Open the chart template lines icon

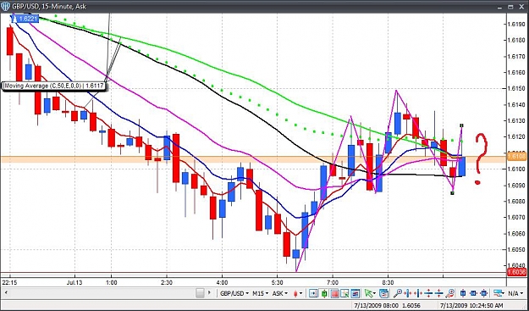pyautogui.click(x=499, y=293)
